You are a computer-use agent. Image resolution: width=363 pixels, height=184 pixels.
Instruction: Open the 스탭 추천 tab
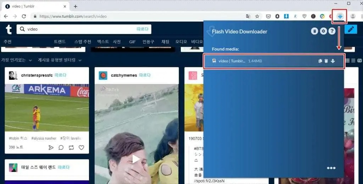[83, 42]
